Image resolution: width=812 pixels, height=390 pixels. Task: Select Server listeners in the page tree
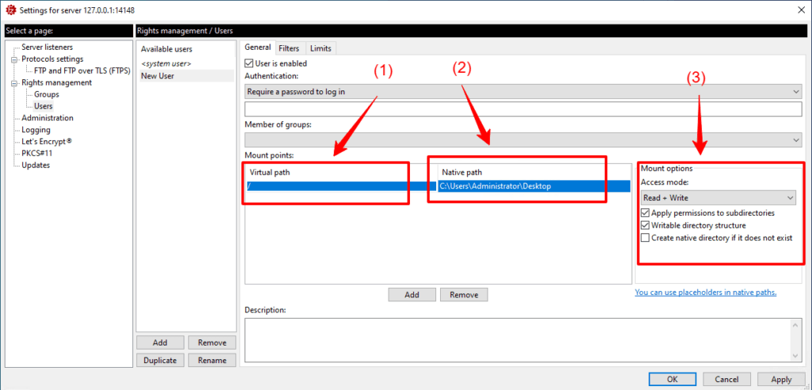point(47,48)
